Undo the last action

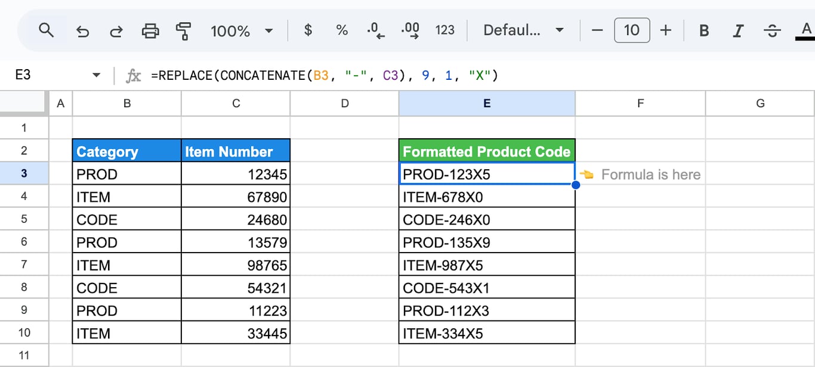click(x=82, y=30)
